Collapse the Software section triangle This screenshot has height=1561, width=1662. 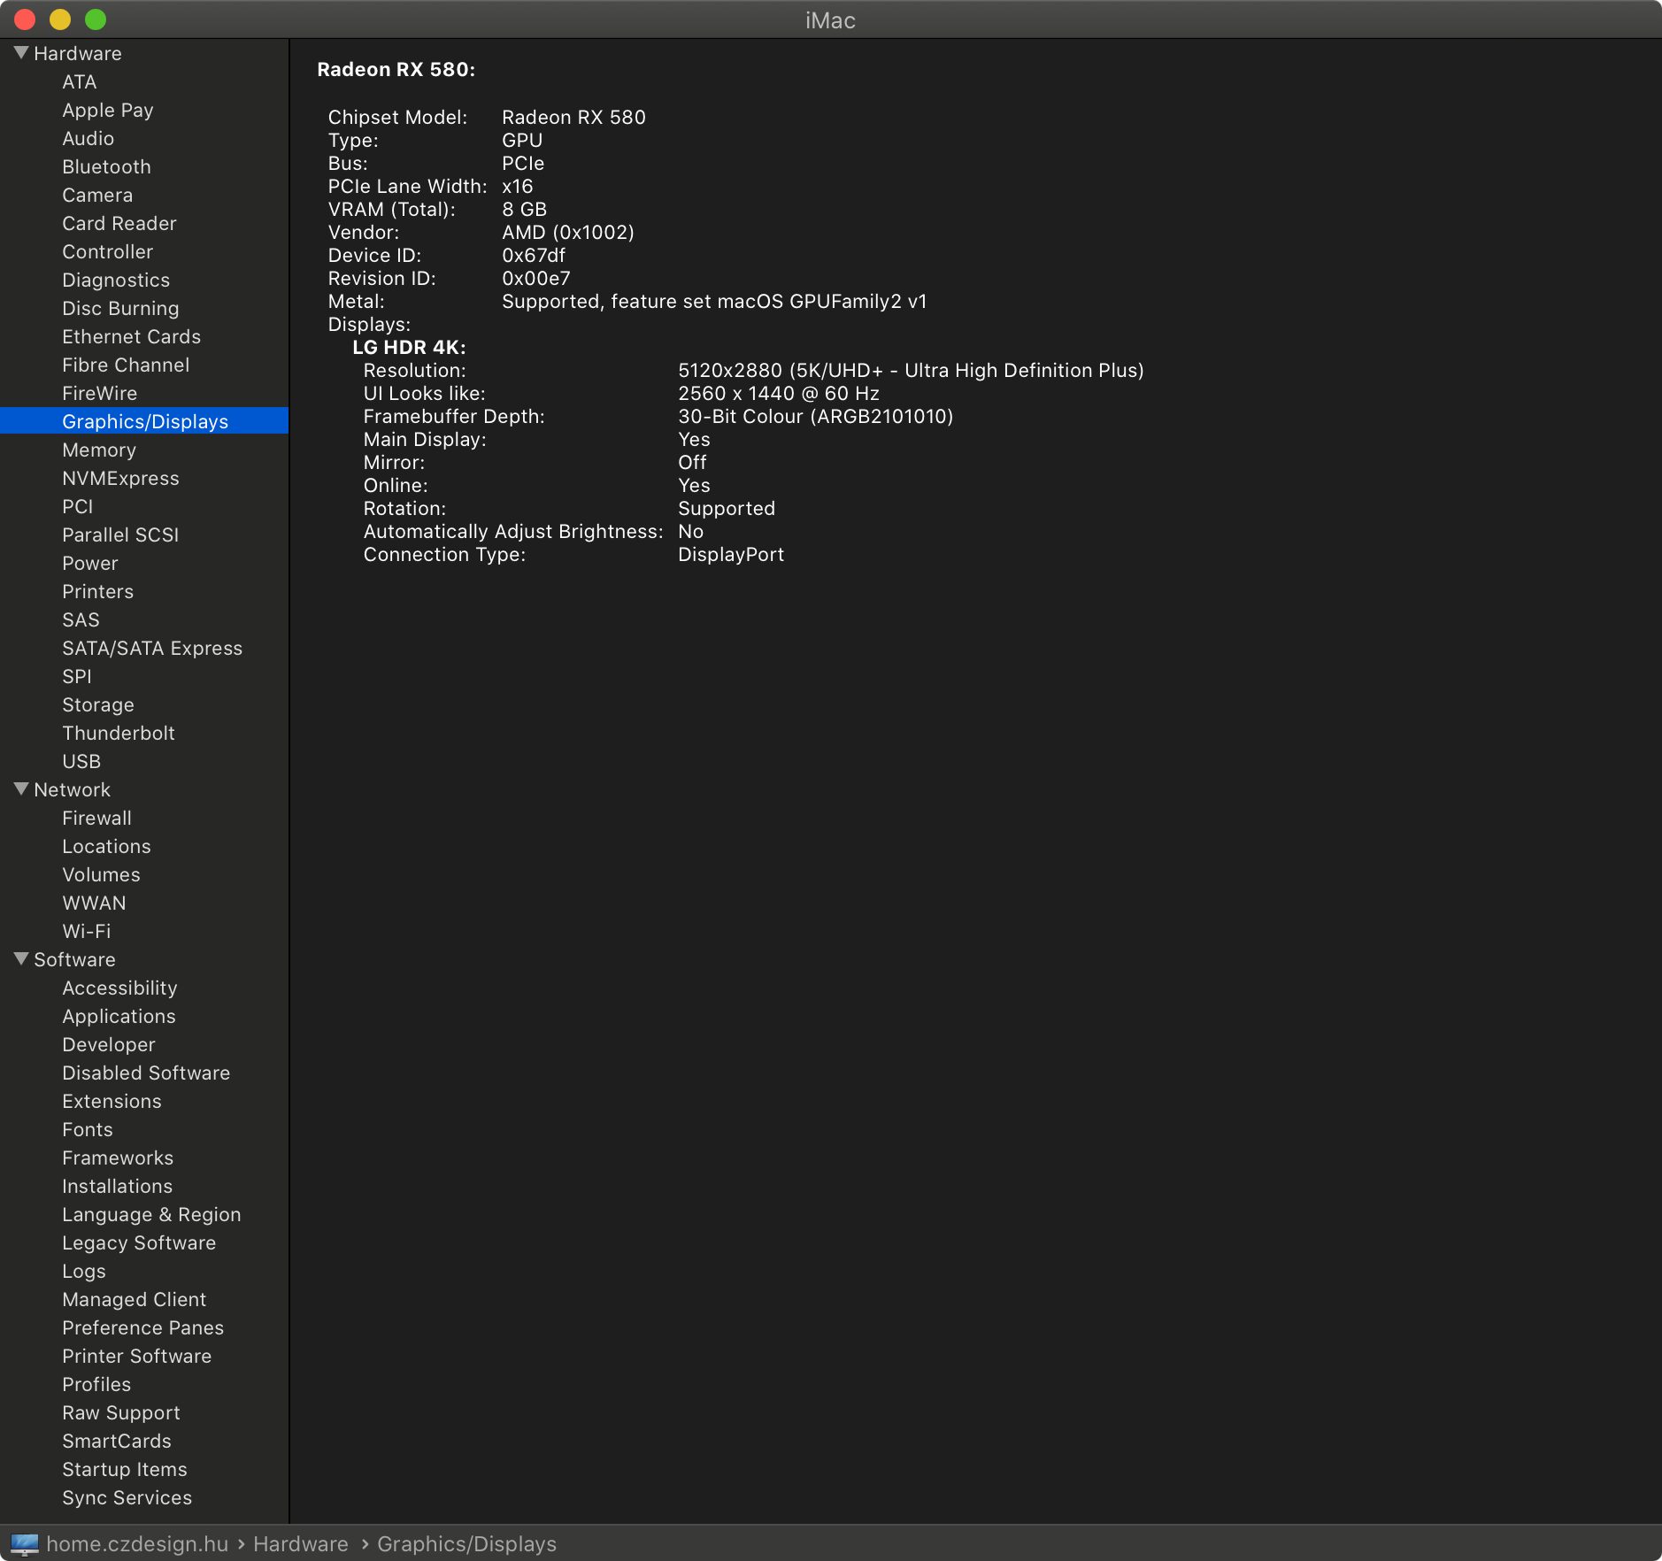[x=21, y=959]
